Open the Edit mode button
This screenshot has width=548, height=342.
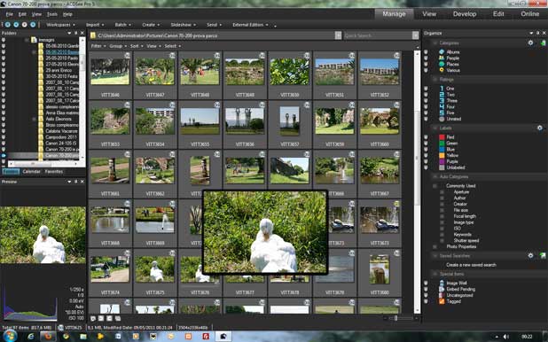pyautogui.click(x=498, y=14)
